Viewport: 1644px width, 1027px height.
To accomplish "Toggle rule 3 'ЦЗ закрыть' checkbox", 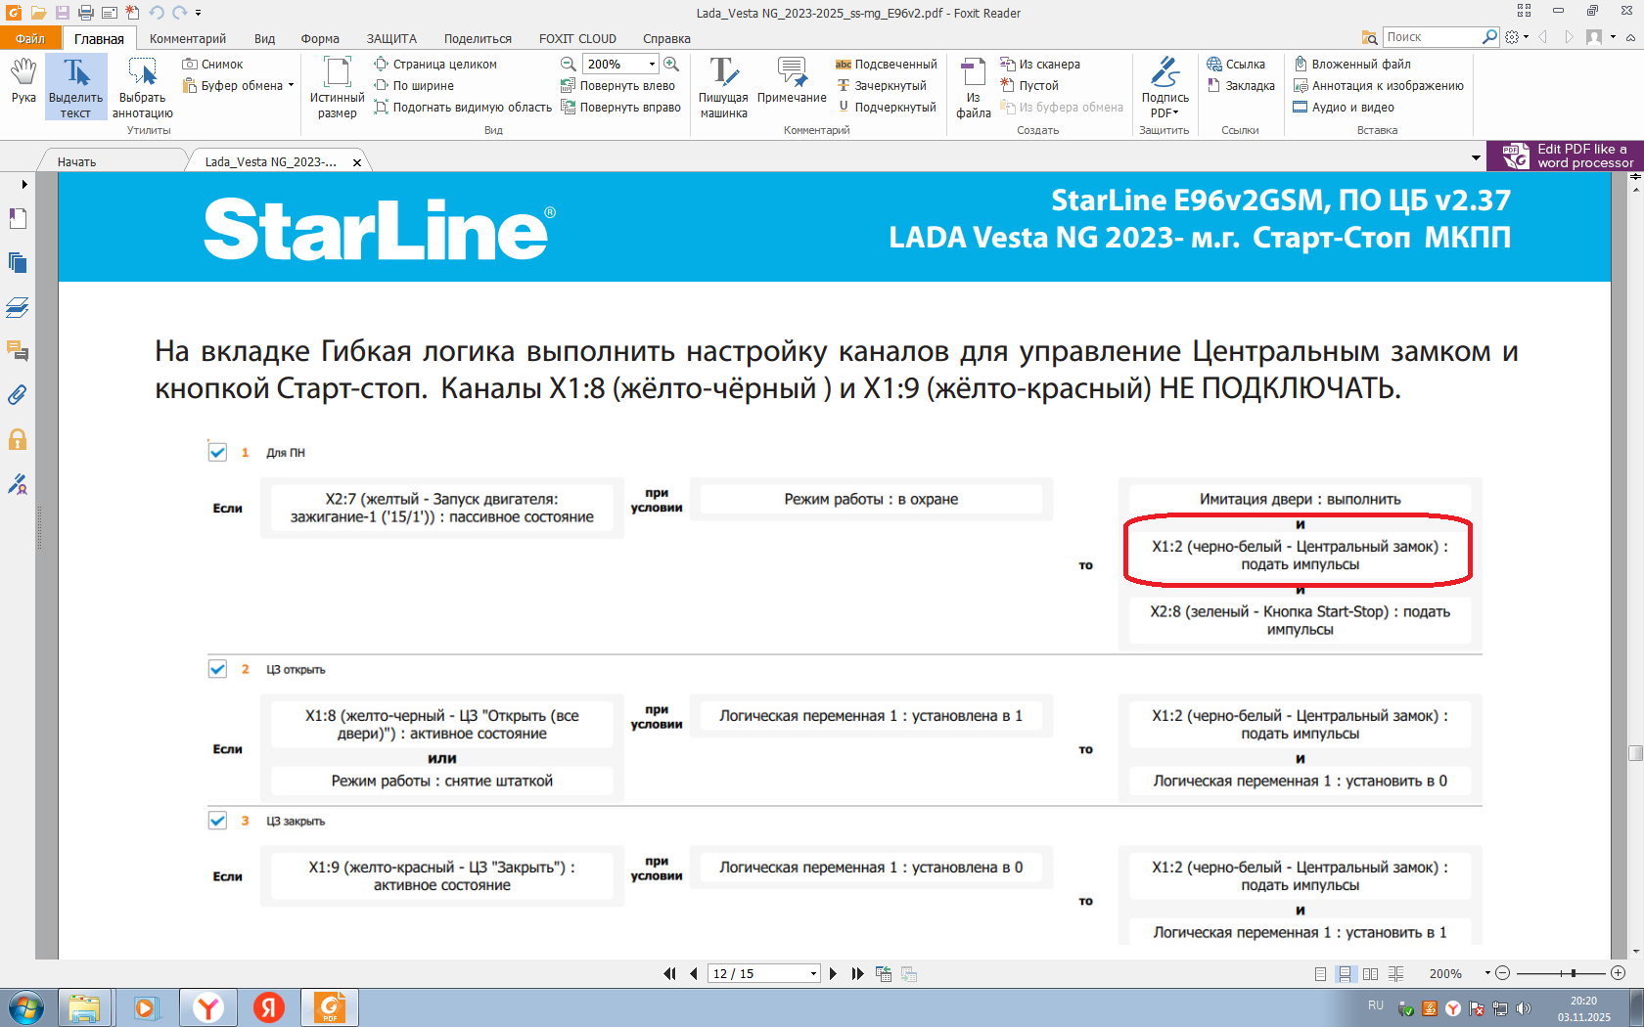I will click(217, 821).
